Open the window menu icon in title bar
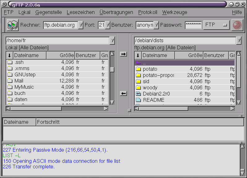247x178 pixels. coord(4,4)
